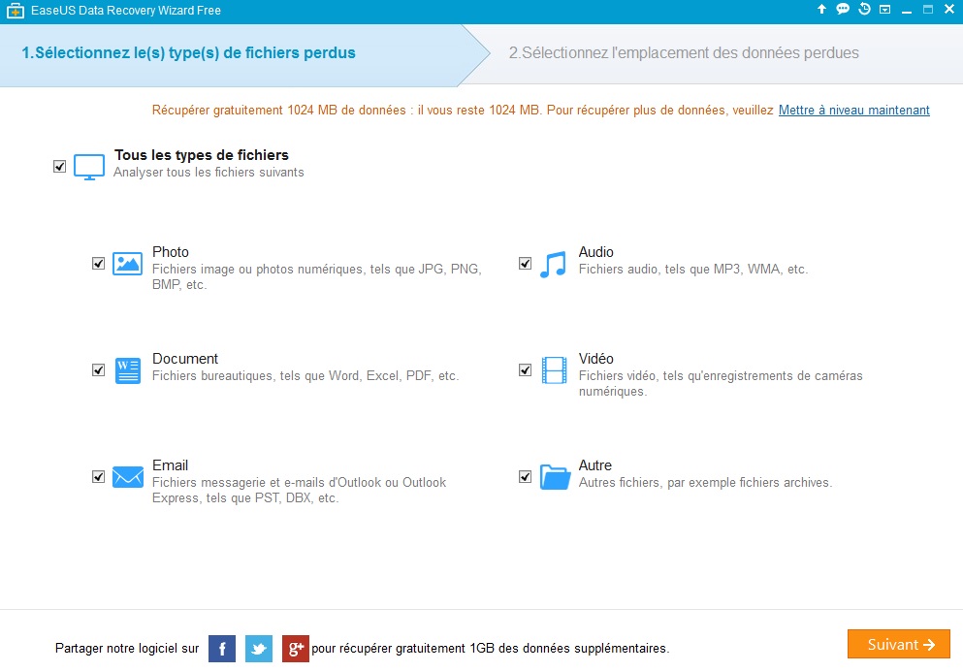This screenshot has width=963, height=672.
Task: Share on Facebook icon
Action: [x=222, y=649]
